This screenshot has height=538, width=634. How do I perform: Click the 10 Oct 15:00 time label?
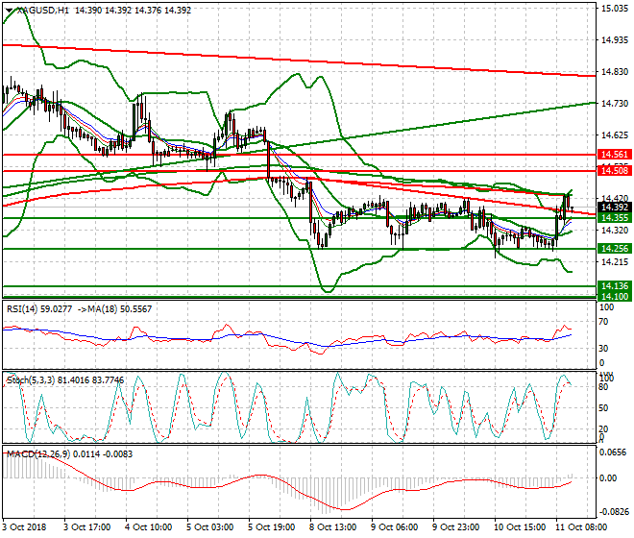coord(519,527)
